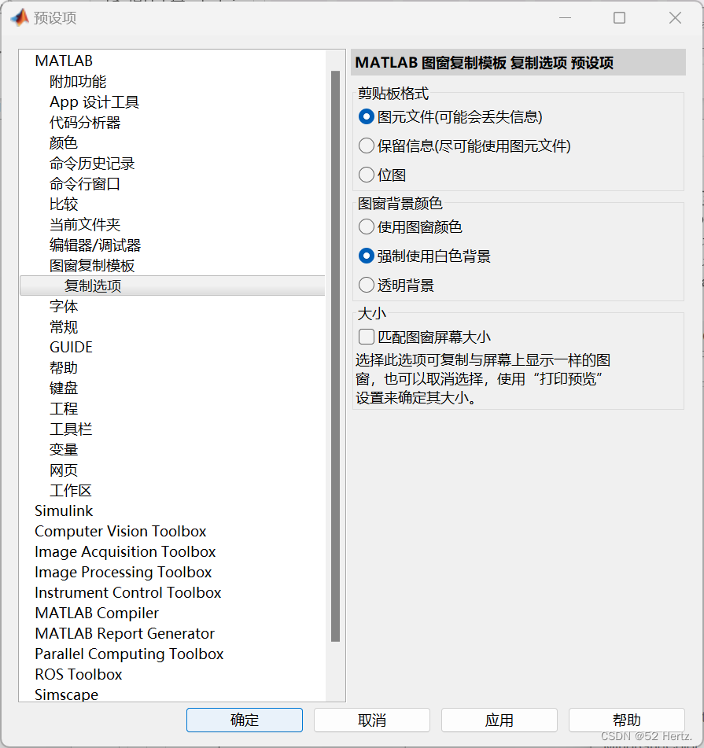Select Computer Vision Toolbox in tree

pyautogui.click(x=120, y=532)
